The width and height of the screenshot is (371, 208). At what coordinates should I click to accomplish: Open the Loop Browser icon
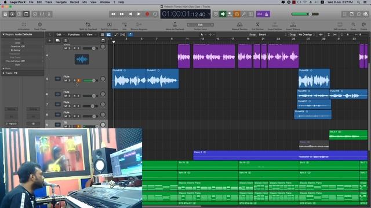pos(359,14)
